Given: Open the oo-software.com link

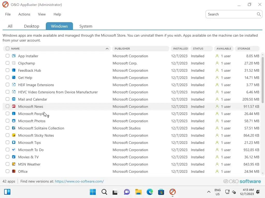Looking at the screenshot, I should point(79,181).
